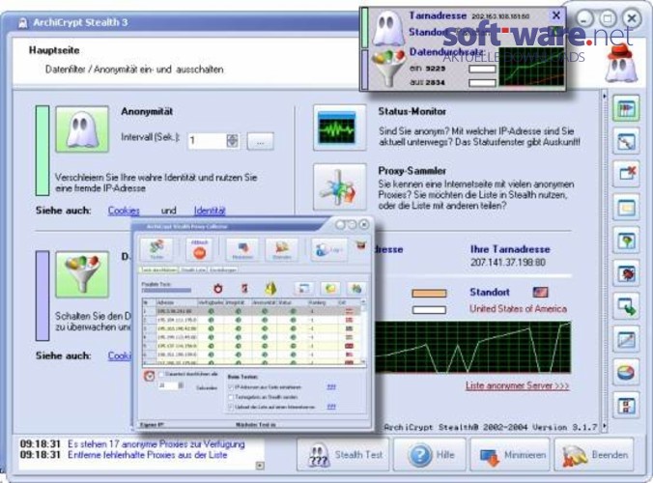Toggle the Upload der Liste checkbox
Viewport: 653px width, 483px height.
[231, 407]
